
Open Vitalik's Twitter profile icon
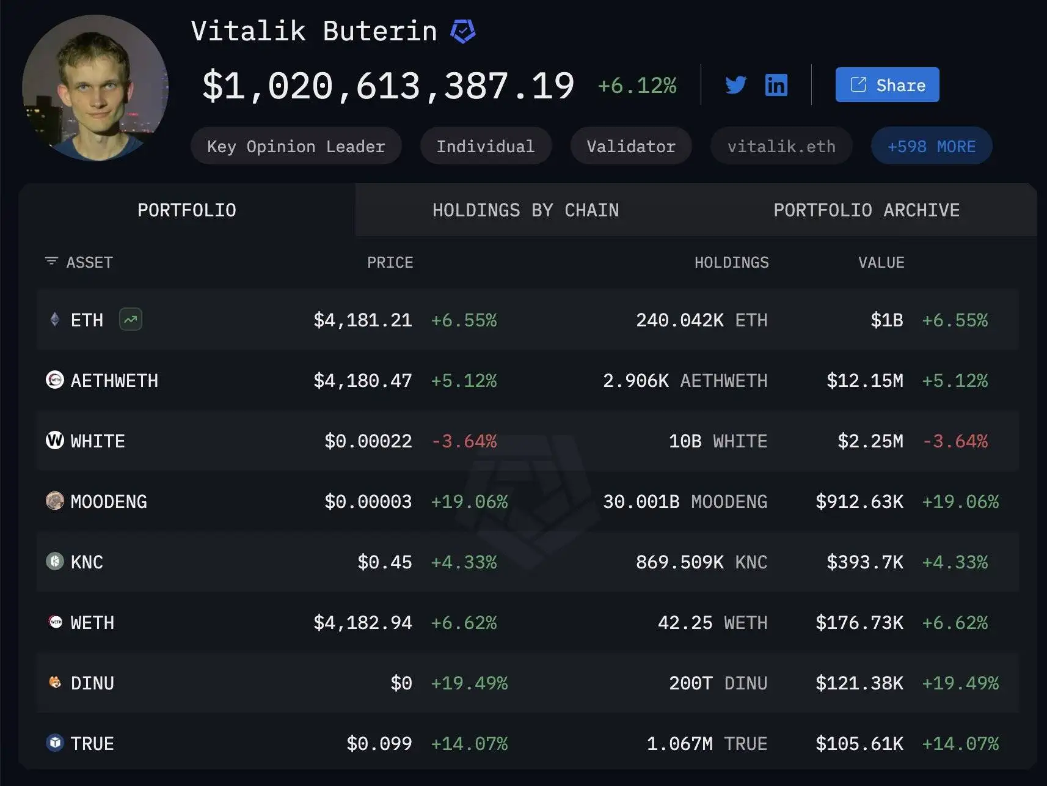click(x=735, y=85)
